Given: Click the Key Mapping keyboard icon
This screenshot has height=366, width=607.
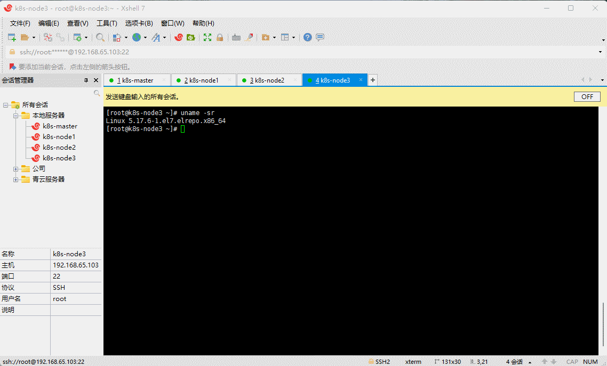Looking at the screenshot, I should (x=236, y=37).
